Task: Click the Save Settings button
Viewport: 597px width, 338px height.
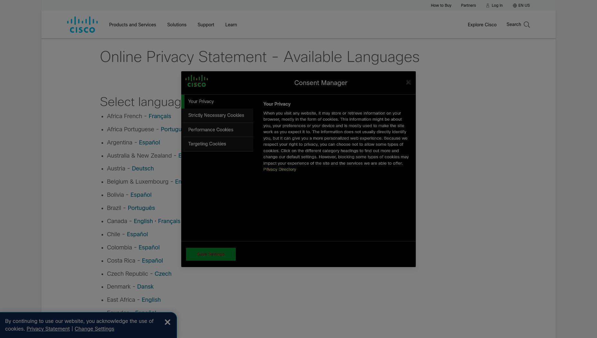Action: click(211, 254)
